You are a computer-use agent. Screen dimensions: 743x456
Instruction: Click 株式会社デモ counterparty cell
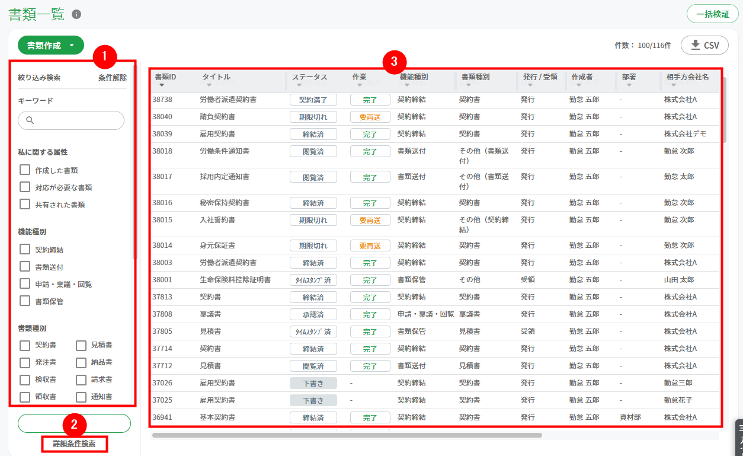coord(685,134)
